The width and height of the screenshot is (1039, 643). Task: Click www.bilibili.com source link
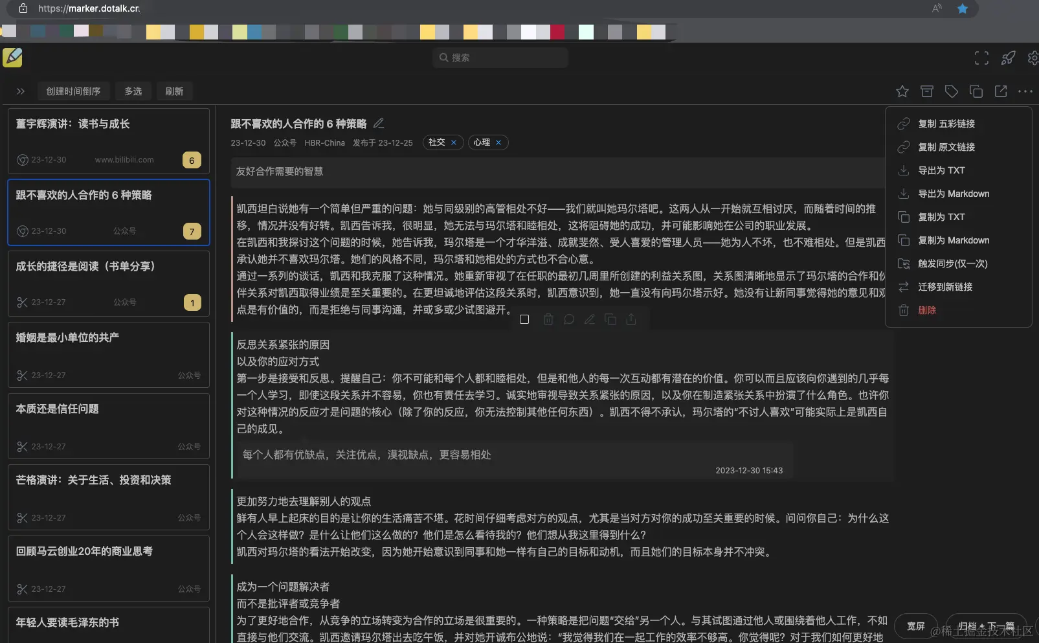124,160
